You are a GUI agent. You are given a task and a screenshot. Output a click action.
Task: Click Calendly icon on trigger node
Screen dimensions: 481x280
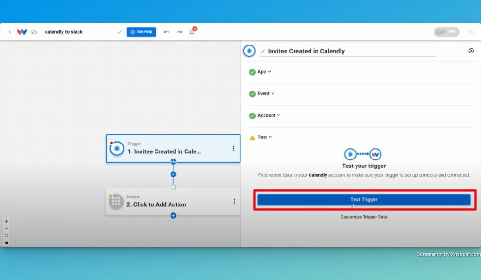(116, 149)
